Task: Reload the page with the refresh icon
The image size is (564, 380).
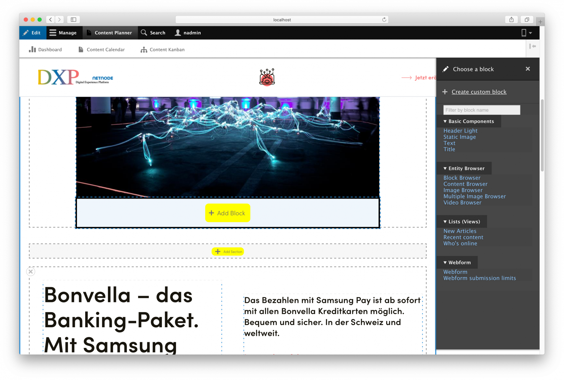Action: [384, 20]
